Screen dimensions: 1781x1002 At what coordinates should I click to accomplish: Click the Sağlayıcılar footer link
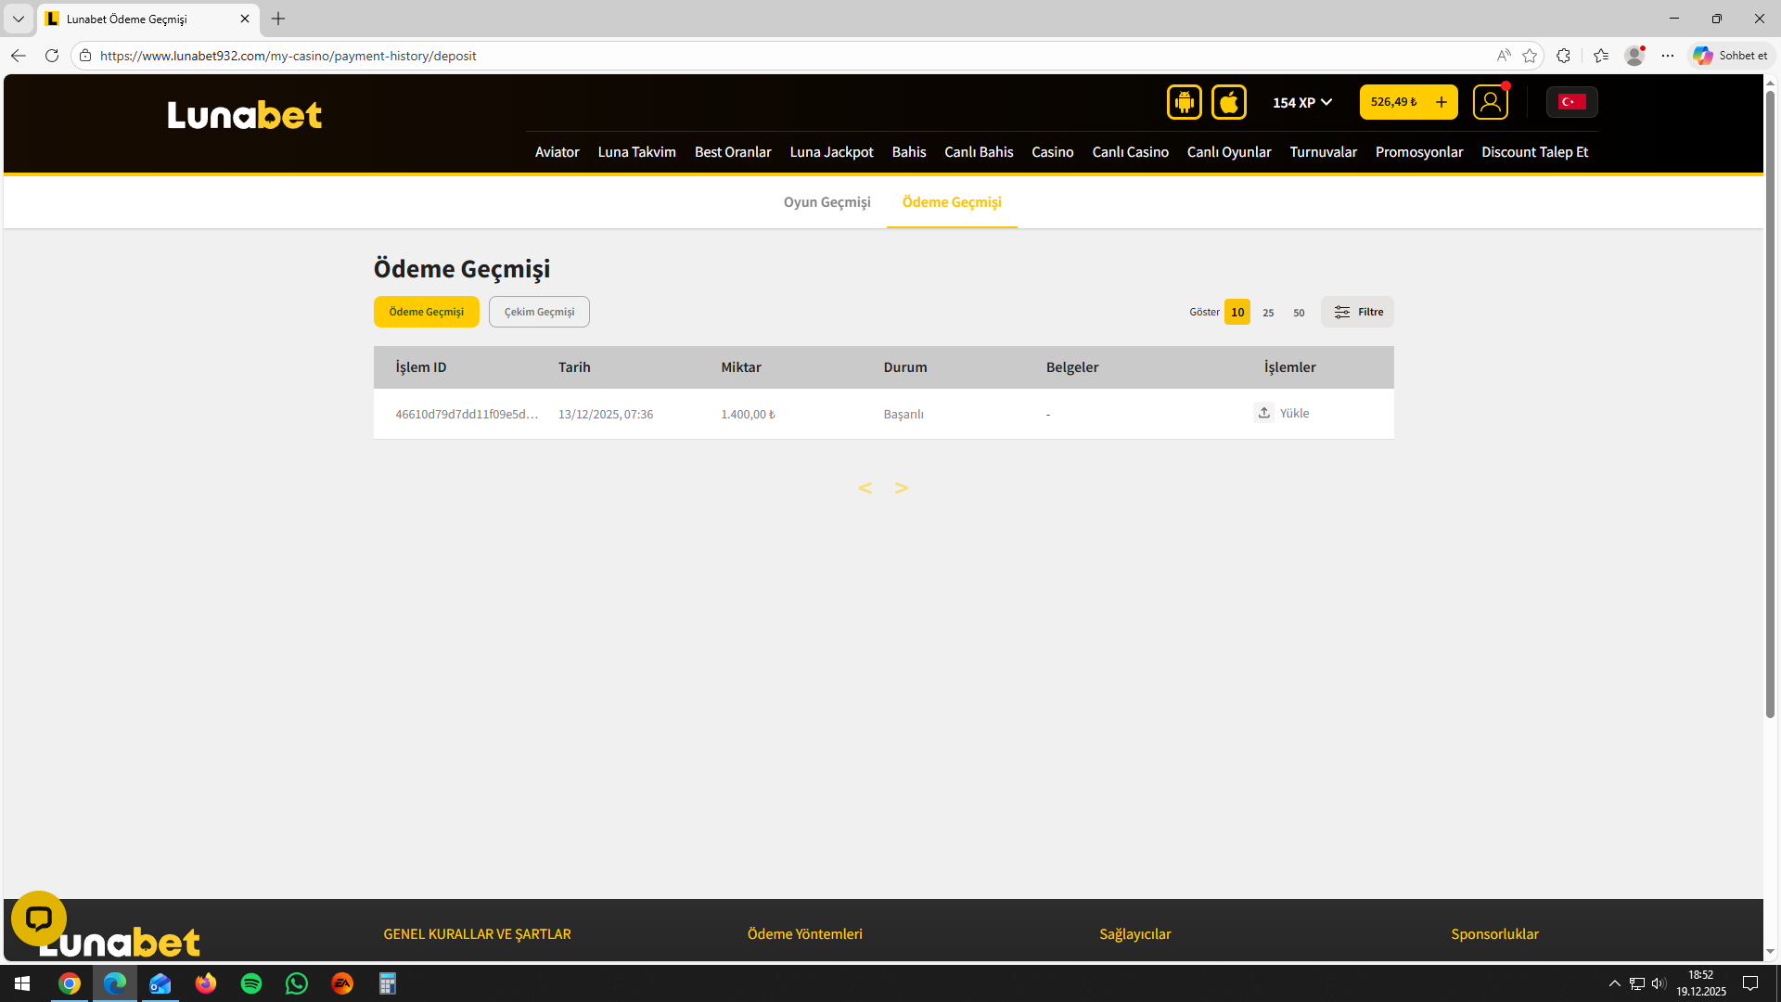point(1135,934)
